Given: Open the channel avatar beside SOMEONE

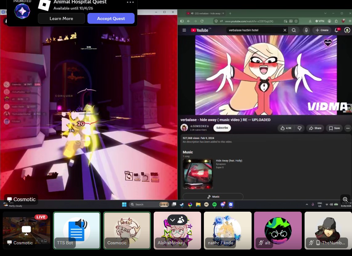Looking at the screenshot, I should (x=184, y=128).
